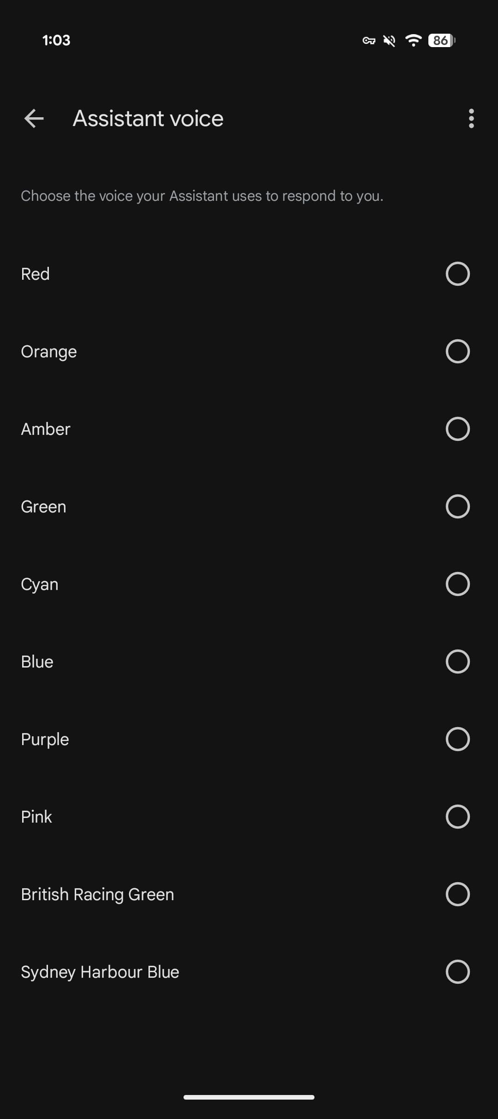Tap the VPN key status icon
498x1119 pixels.
point(369,41)
